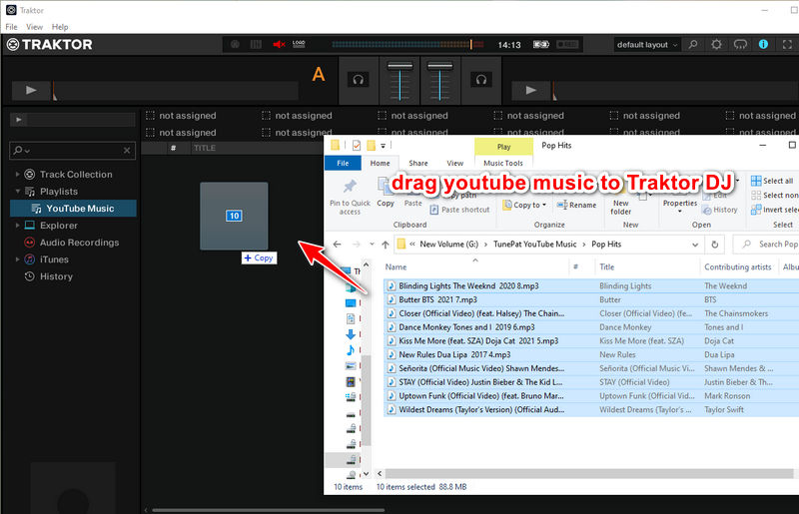The image size is (799, 514).
Task: Click the Traktor logo in the header
Action: (x=49, y=45)
